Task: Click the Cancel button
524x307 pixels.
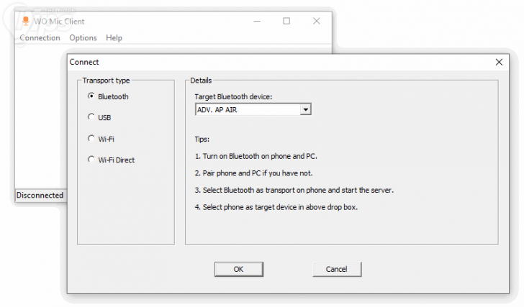Action: point(337,269)
